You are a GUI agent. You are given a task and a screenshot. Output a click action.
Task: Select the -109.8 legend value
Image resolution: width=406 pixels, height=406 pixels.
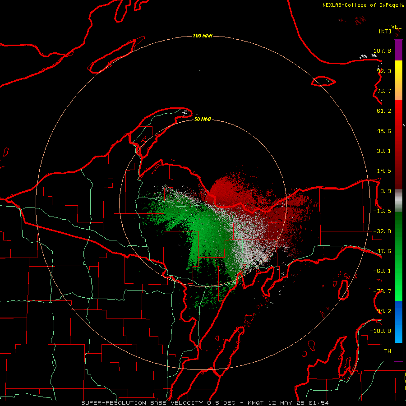[380, 331]
